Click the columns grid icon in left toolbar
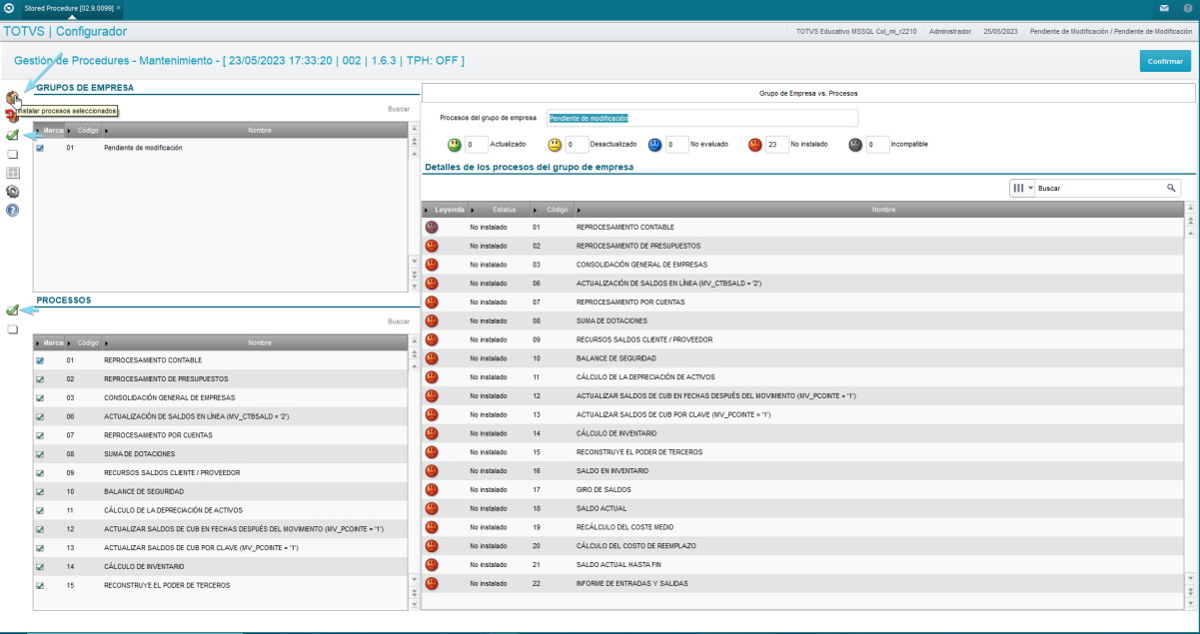1200x634 pixels. (x=13, y=173)
